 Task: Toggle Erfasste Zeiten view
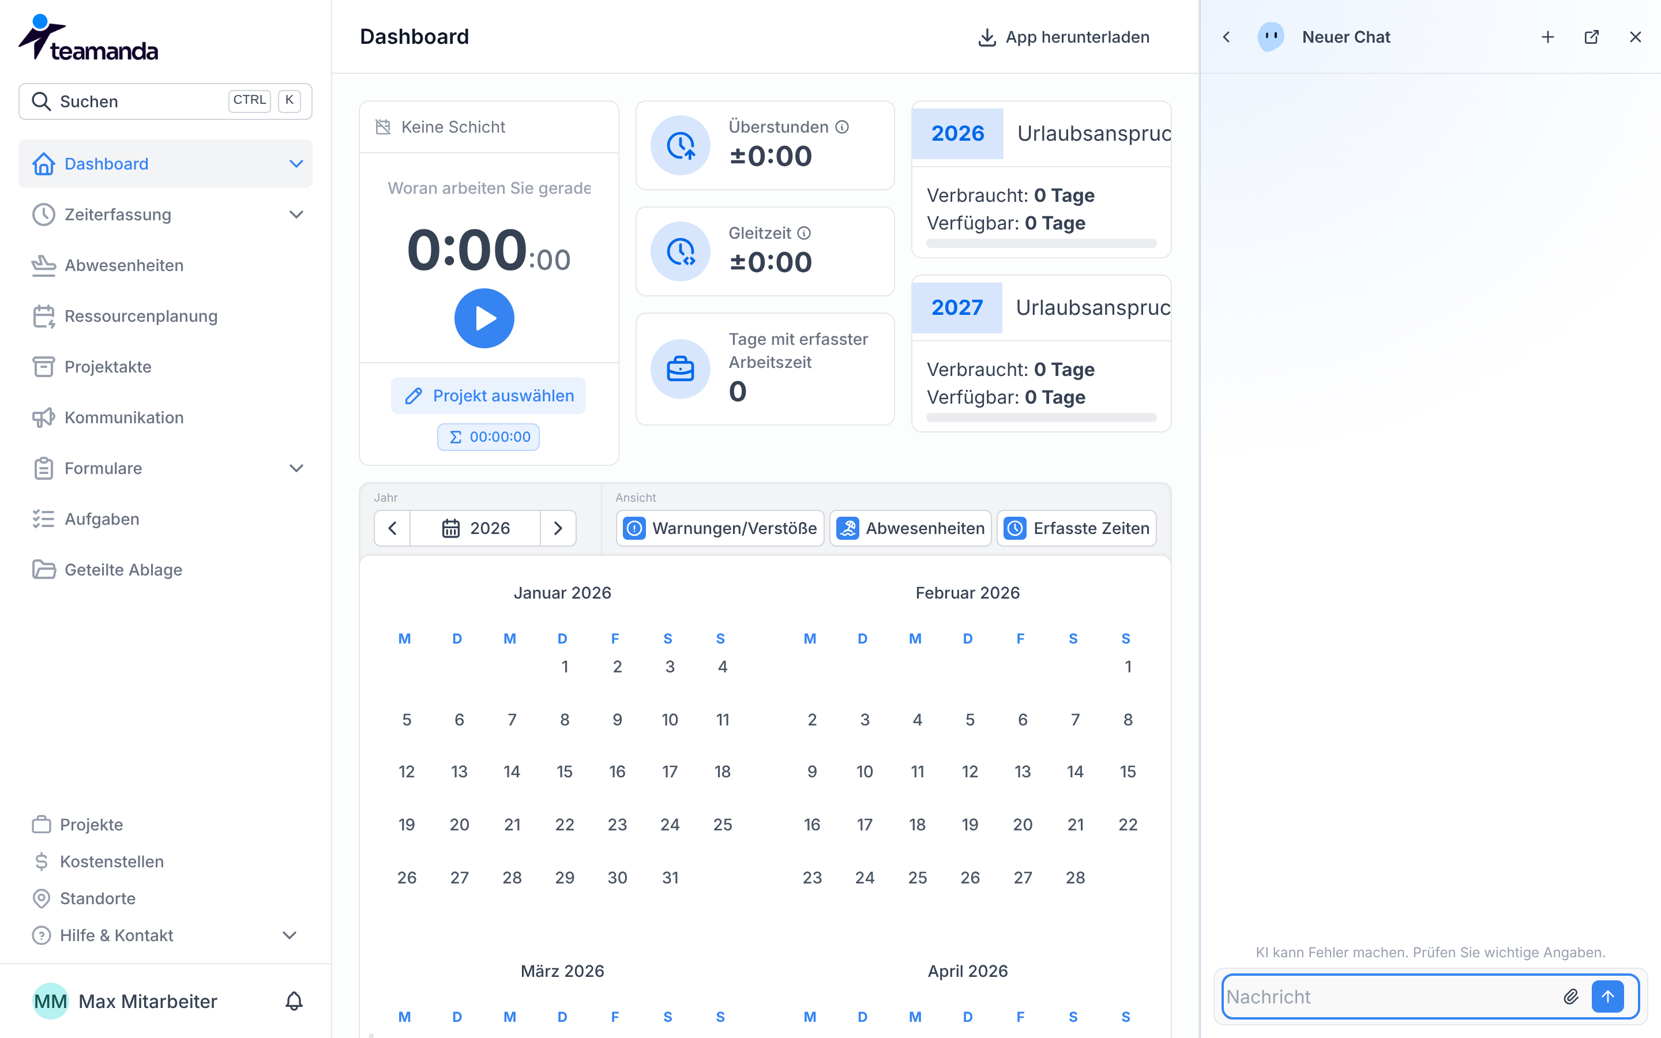coord(1076,528)
